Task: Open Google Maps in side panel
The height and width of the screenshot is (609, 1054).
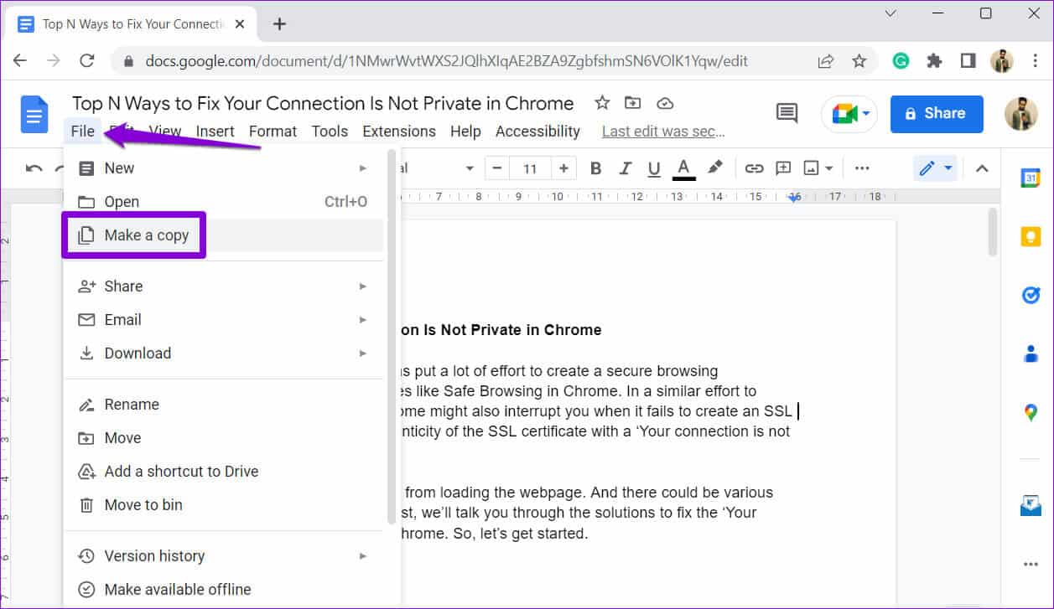Action: (1031, 412)
